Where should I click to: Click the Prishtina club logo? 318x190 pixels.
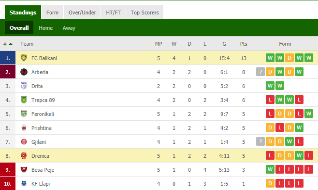tap(24, 128)
